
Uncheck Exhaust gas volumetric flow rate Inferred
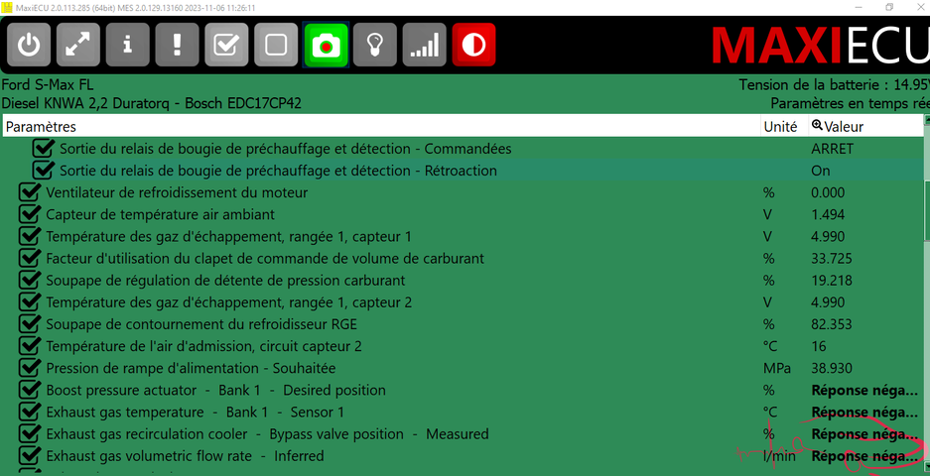30,455
